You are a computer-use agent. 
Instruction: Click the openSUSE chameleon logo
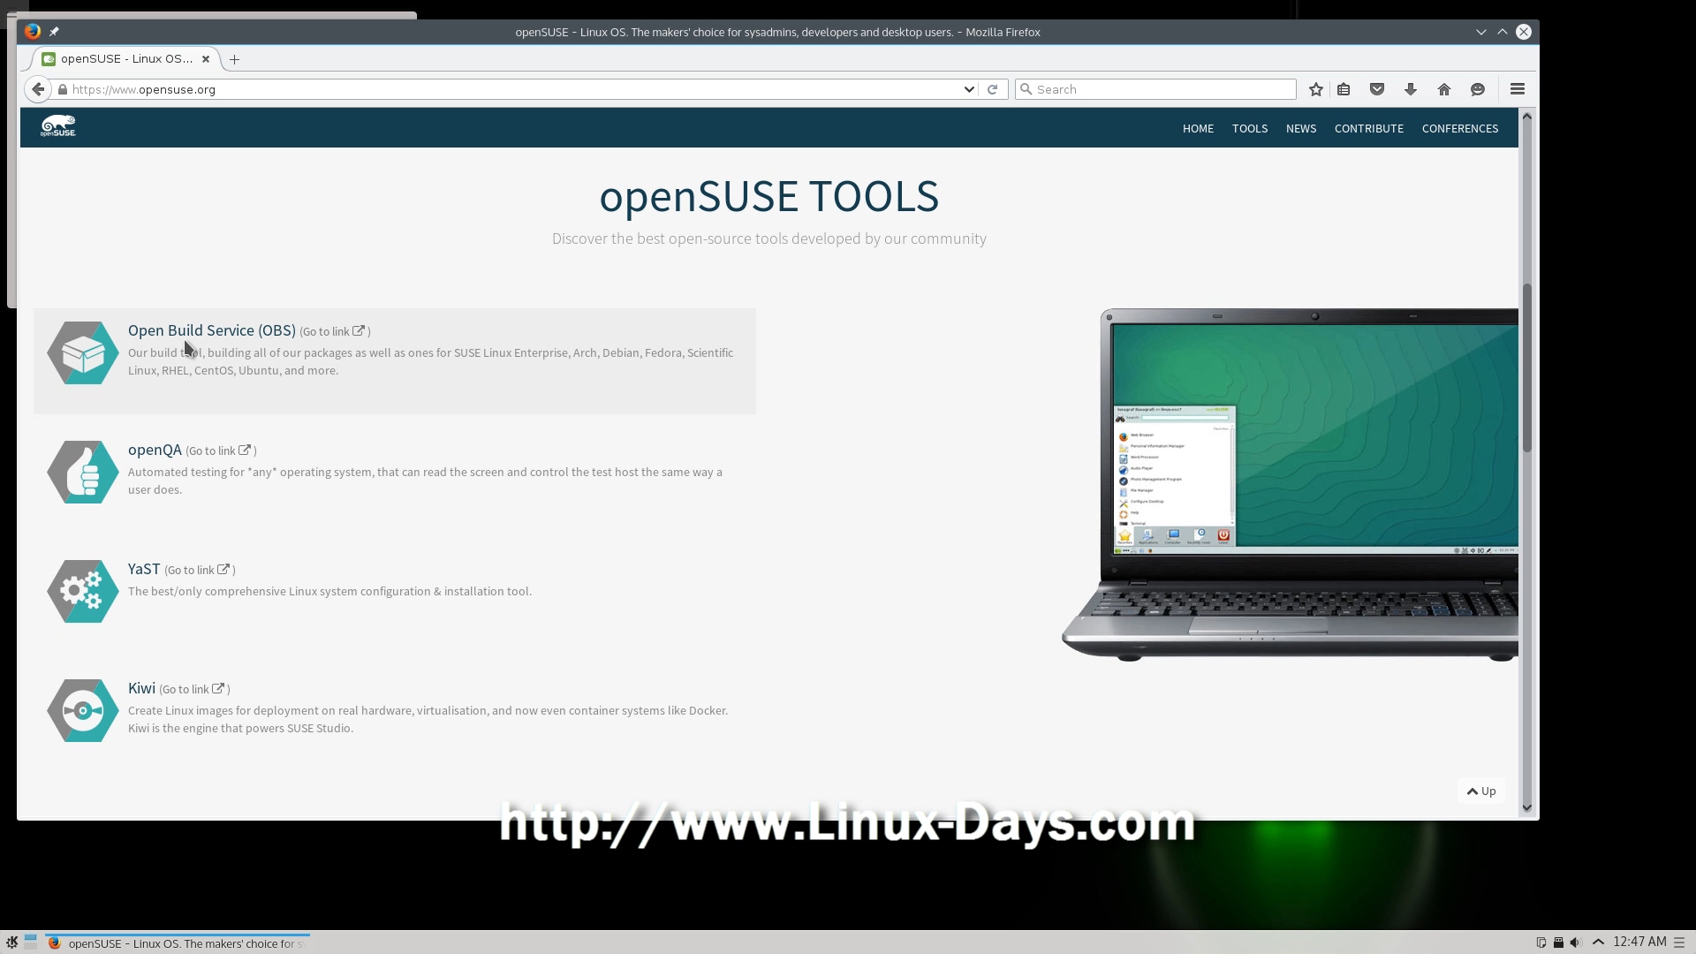coord(58,126)
